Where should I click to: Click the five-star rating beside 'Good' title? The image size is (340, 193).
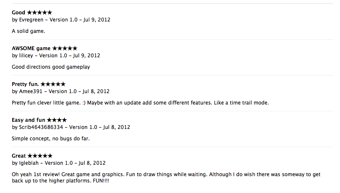click(40, 12)
